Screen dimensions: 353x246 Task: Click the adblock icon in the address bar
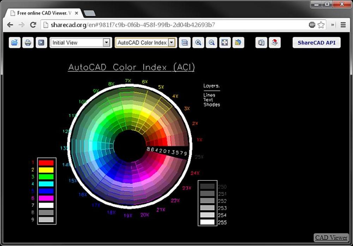(x=311, y=25)
